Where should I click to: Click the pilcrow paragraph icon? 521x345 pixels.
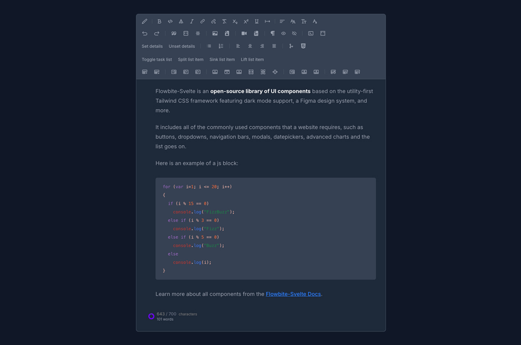(x=273, y=33)
